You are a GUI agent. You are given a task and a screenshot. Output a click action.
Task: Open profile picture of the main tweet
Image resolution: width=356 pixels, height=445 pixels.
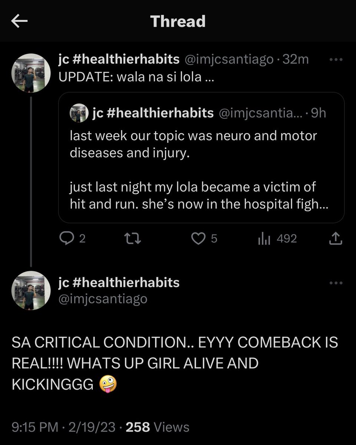coord(31,290)
